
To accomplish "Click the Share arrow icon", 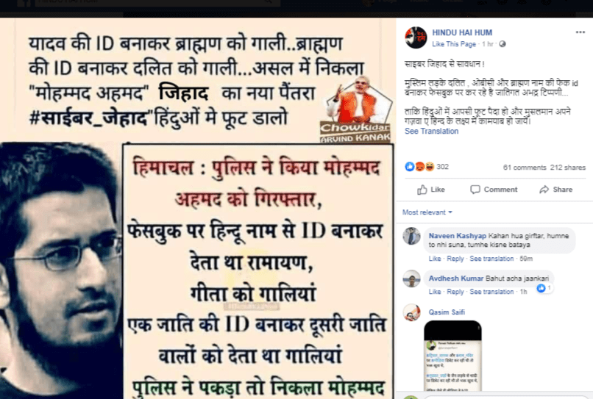I will tap(544, 190).
